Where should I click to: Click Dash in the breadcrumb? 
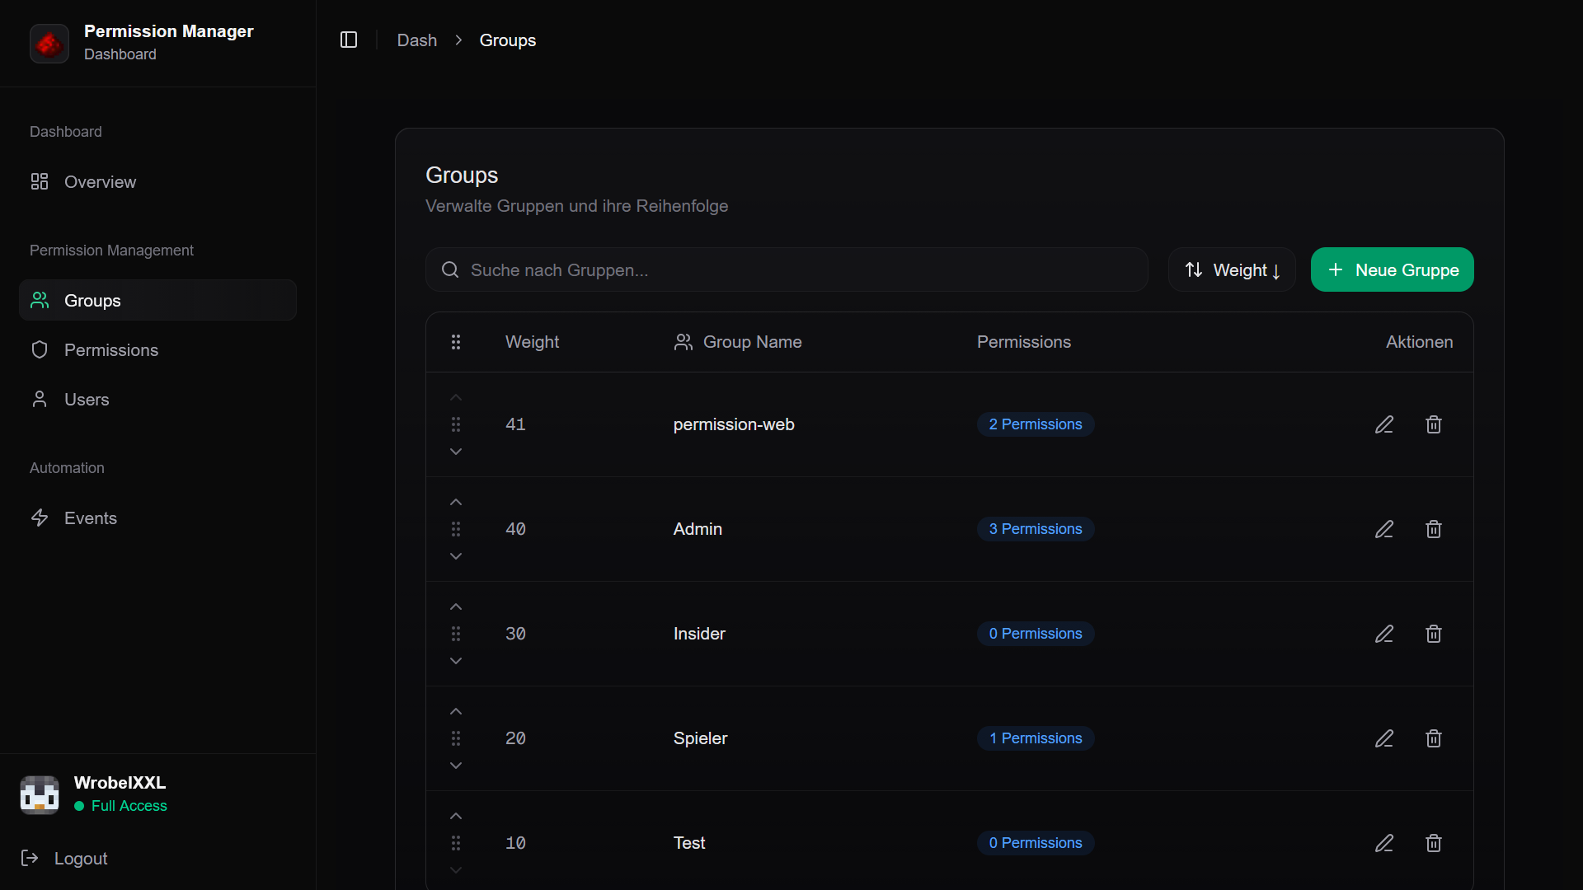click(417, 40)
